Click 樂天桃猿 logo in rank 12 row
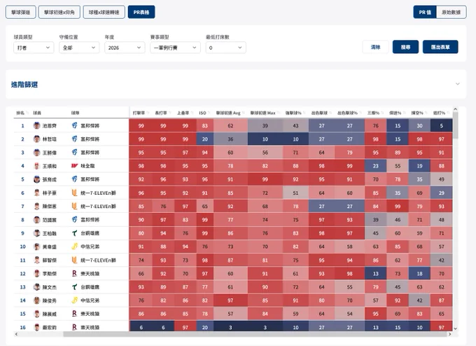 tap(74, 273)
